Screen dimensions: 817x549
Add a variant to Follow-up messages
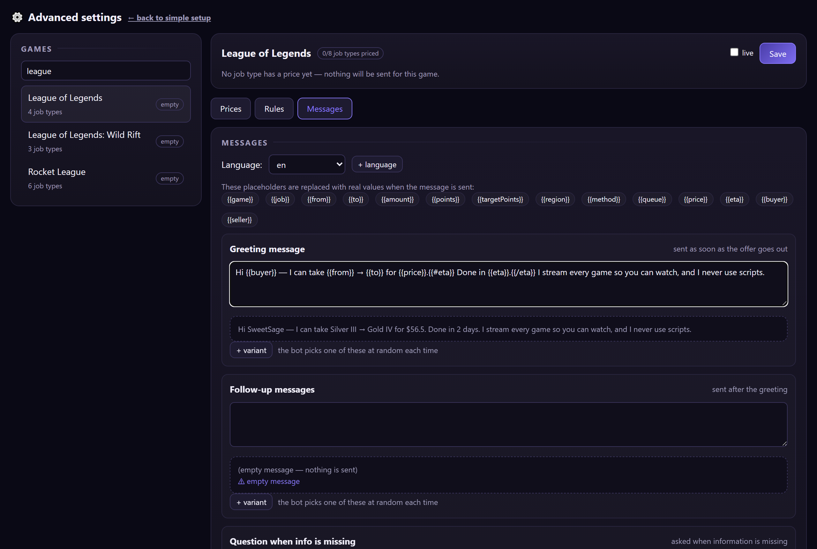pyautogui.click(x=251, y=502)
